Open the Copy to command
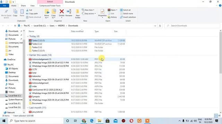The image size is (222, 124). 53,14
